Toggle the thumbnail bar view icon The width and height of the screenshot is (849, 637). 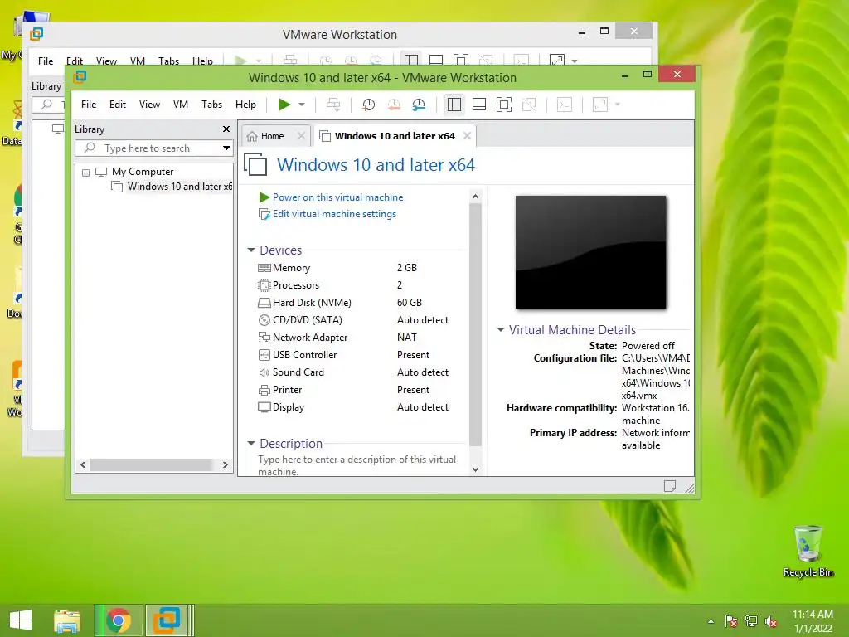(x=479, y=105)
